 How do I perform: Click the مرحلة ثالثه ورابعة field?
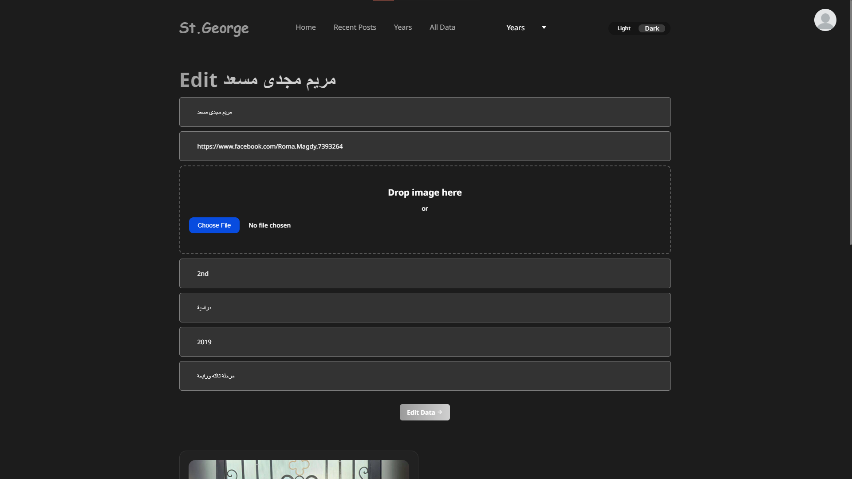[425, 376]
